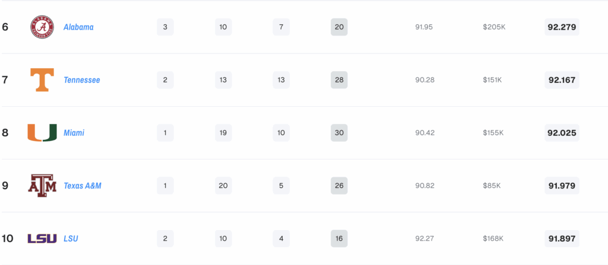
Task: Click Tennessee's total commits badge showing 28
Action: pos(339,80)
